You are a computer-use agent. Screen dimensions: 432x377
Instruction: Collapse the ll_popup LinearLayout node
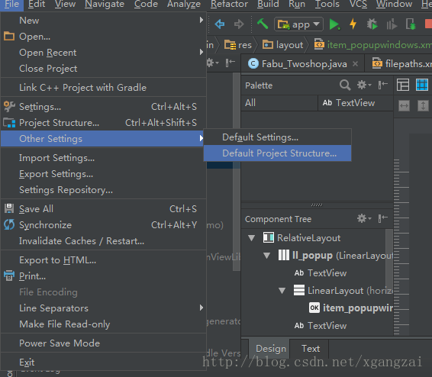[266, 256]
